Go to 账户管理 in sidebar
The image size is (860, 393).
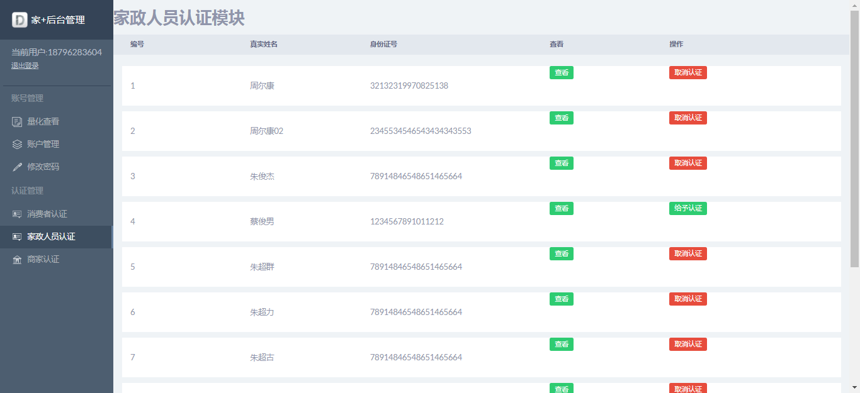43,144
